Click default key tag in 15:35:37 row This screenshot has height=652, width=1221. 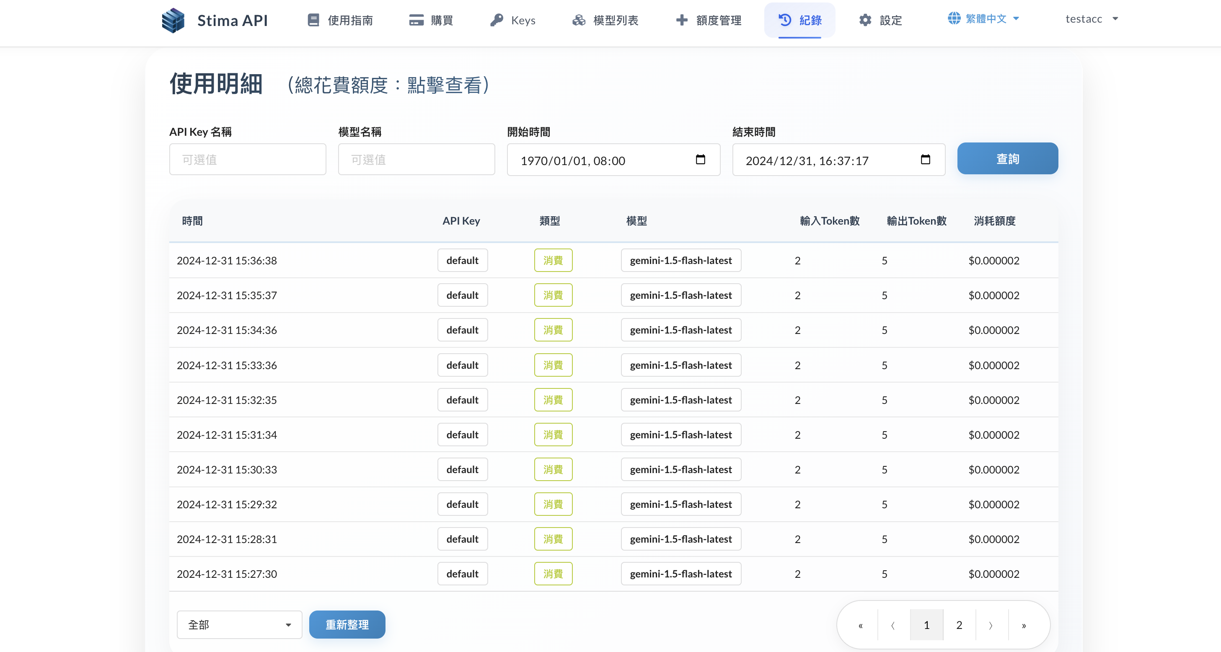tap(462, 295)
